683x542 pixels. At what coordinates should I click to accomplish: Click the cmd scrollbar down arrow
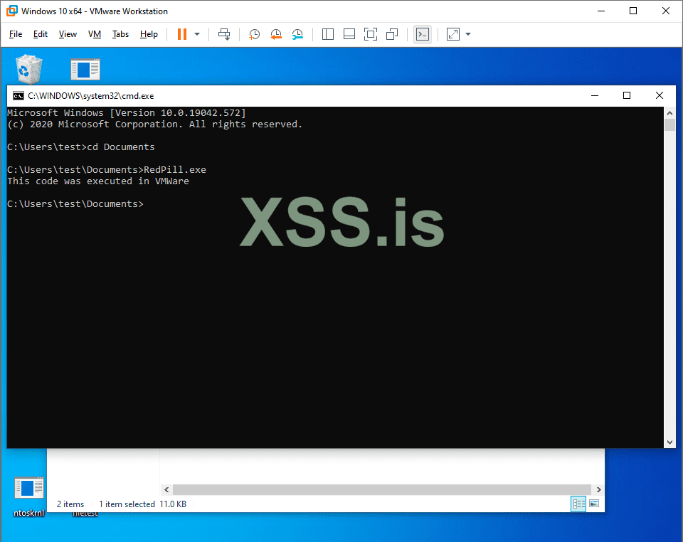coord(669,442)
